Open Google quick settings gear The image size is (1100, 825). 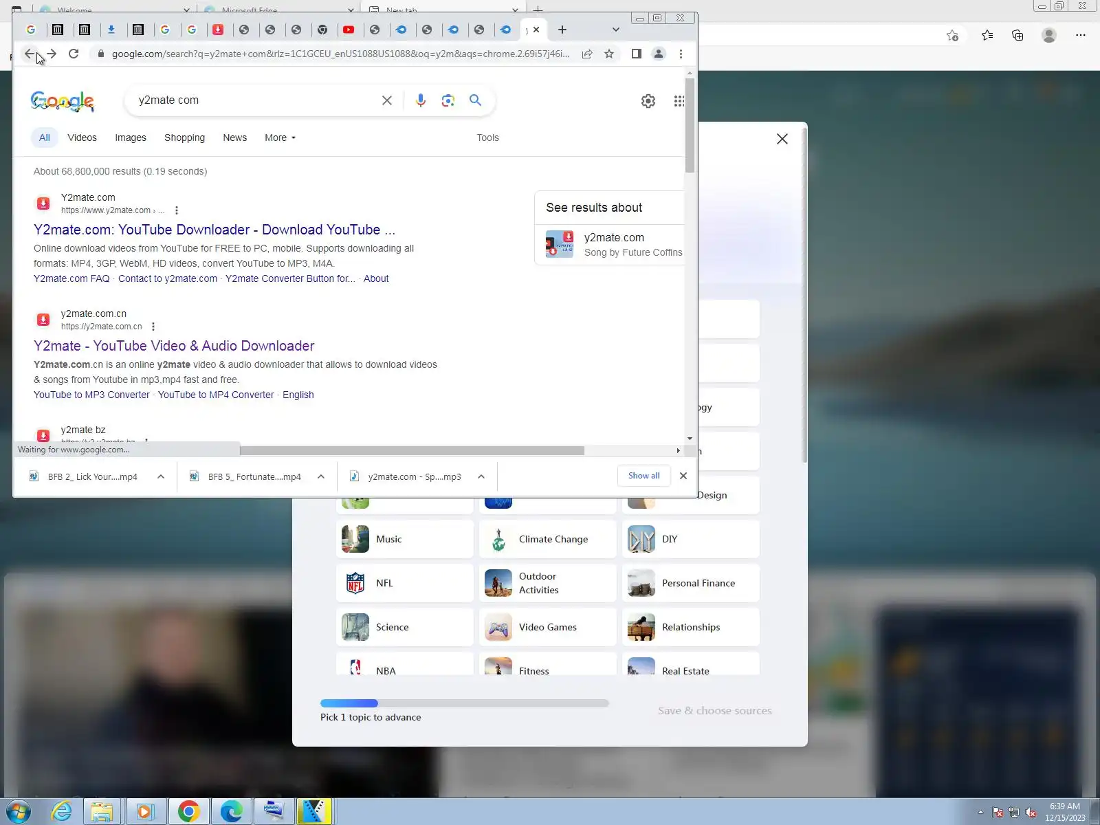pyautogui.click(x=648, y=101)
